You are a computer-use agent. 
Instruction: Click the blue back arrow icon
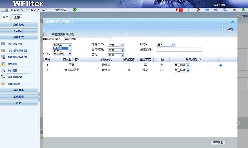pyautogui.click(x=207, y=10)
